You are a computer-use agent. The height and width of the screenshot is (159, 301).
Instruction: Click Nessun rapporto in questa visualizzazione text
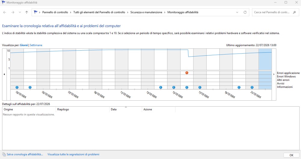(29, 114)
